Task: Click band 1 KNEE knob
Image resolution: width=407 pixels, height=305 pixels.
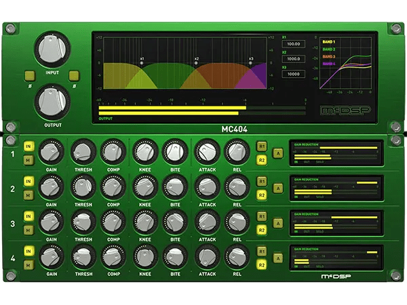Action: point(145,152)
